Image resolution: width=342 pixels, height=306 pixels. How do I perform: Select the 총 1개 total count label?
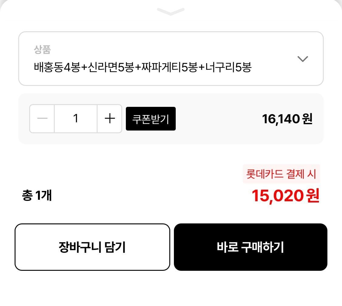point(37,195)
